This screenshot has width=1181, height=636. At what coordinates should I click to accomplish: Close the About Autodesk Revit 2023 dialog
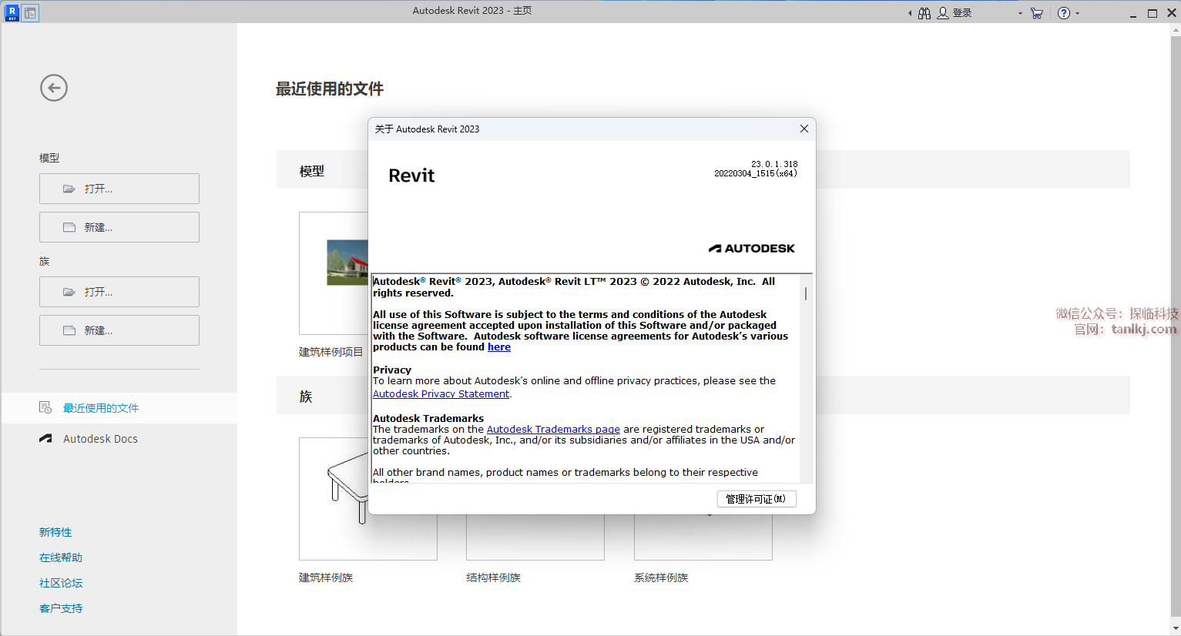804,129
